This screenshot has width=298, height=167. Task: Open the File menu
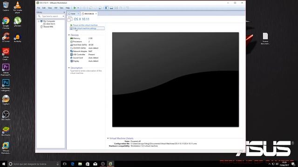(x=39, y=8)
